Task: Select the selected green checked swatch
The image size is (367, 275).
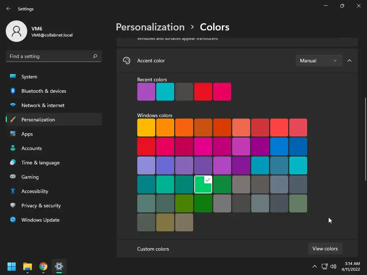Action: tap(203, 184)
